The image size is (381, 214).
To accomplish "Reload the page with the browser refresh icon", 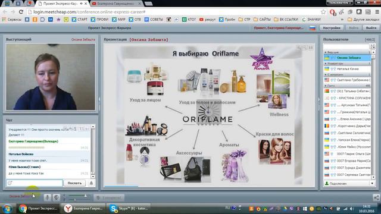I will [21, 12].
